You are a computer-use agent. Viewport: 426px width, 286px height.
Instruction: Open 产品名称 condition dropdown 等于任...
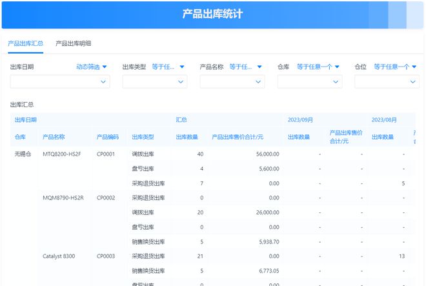245,67
